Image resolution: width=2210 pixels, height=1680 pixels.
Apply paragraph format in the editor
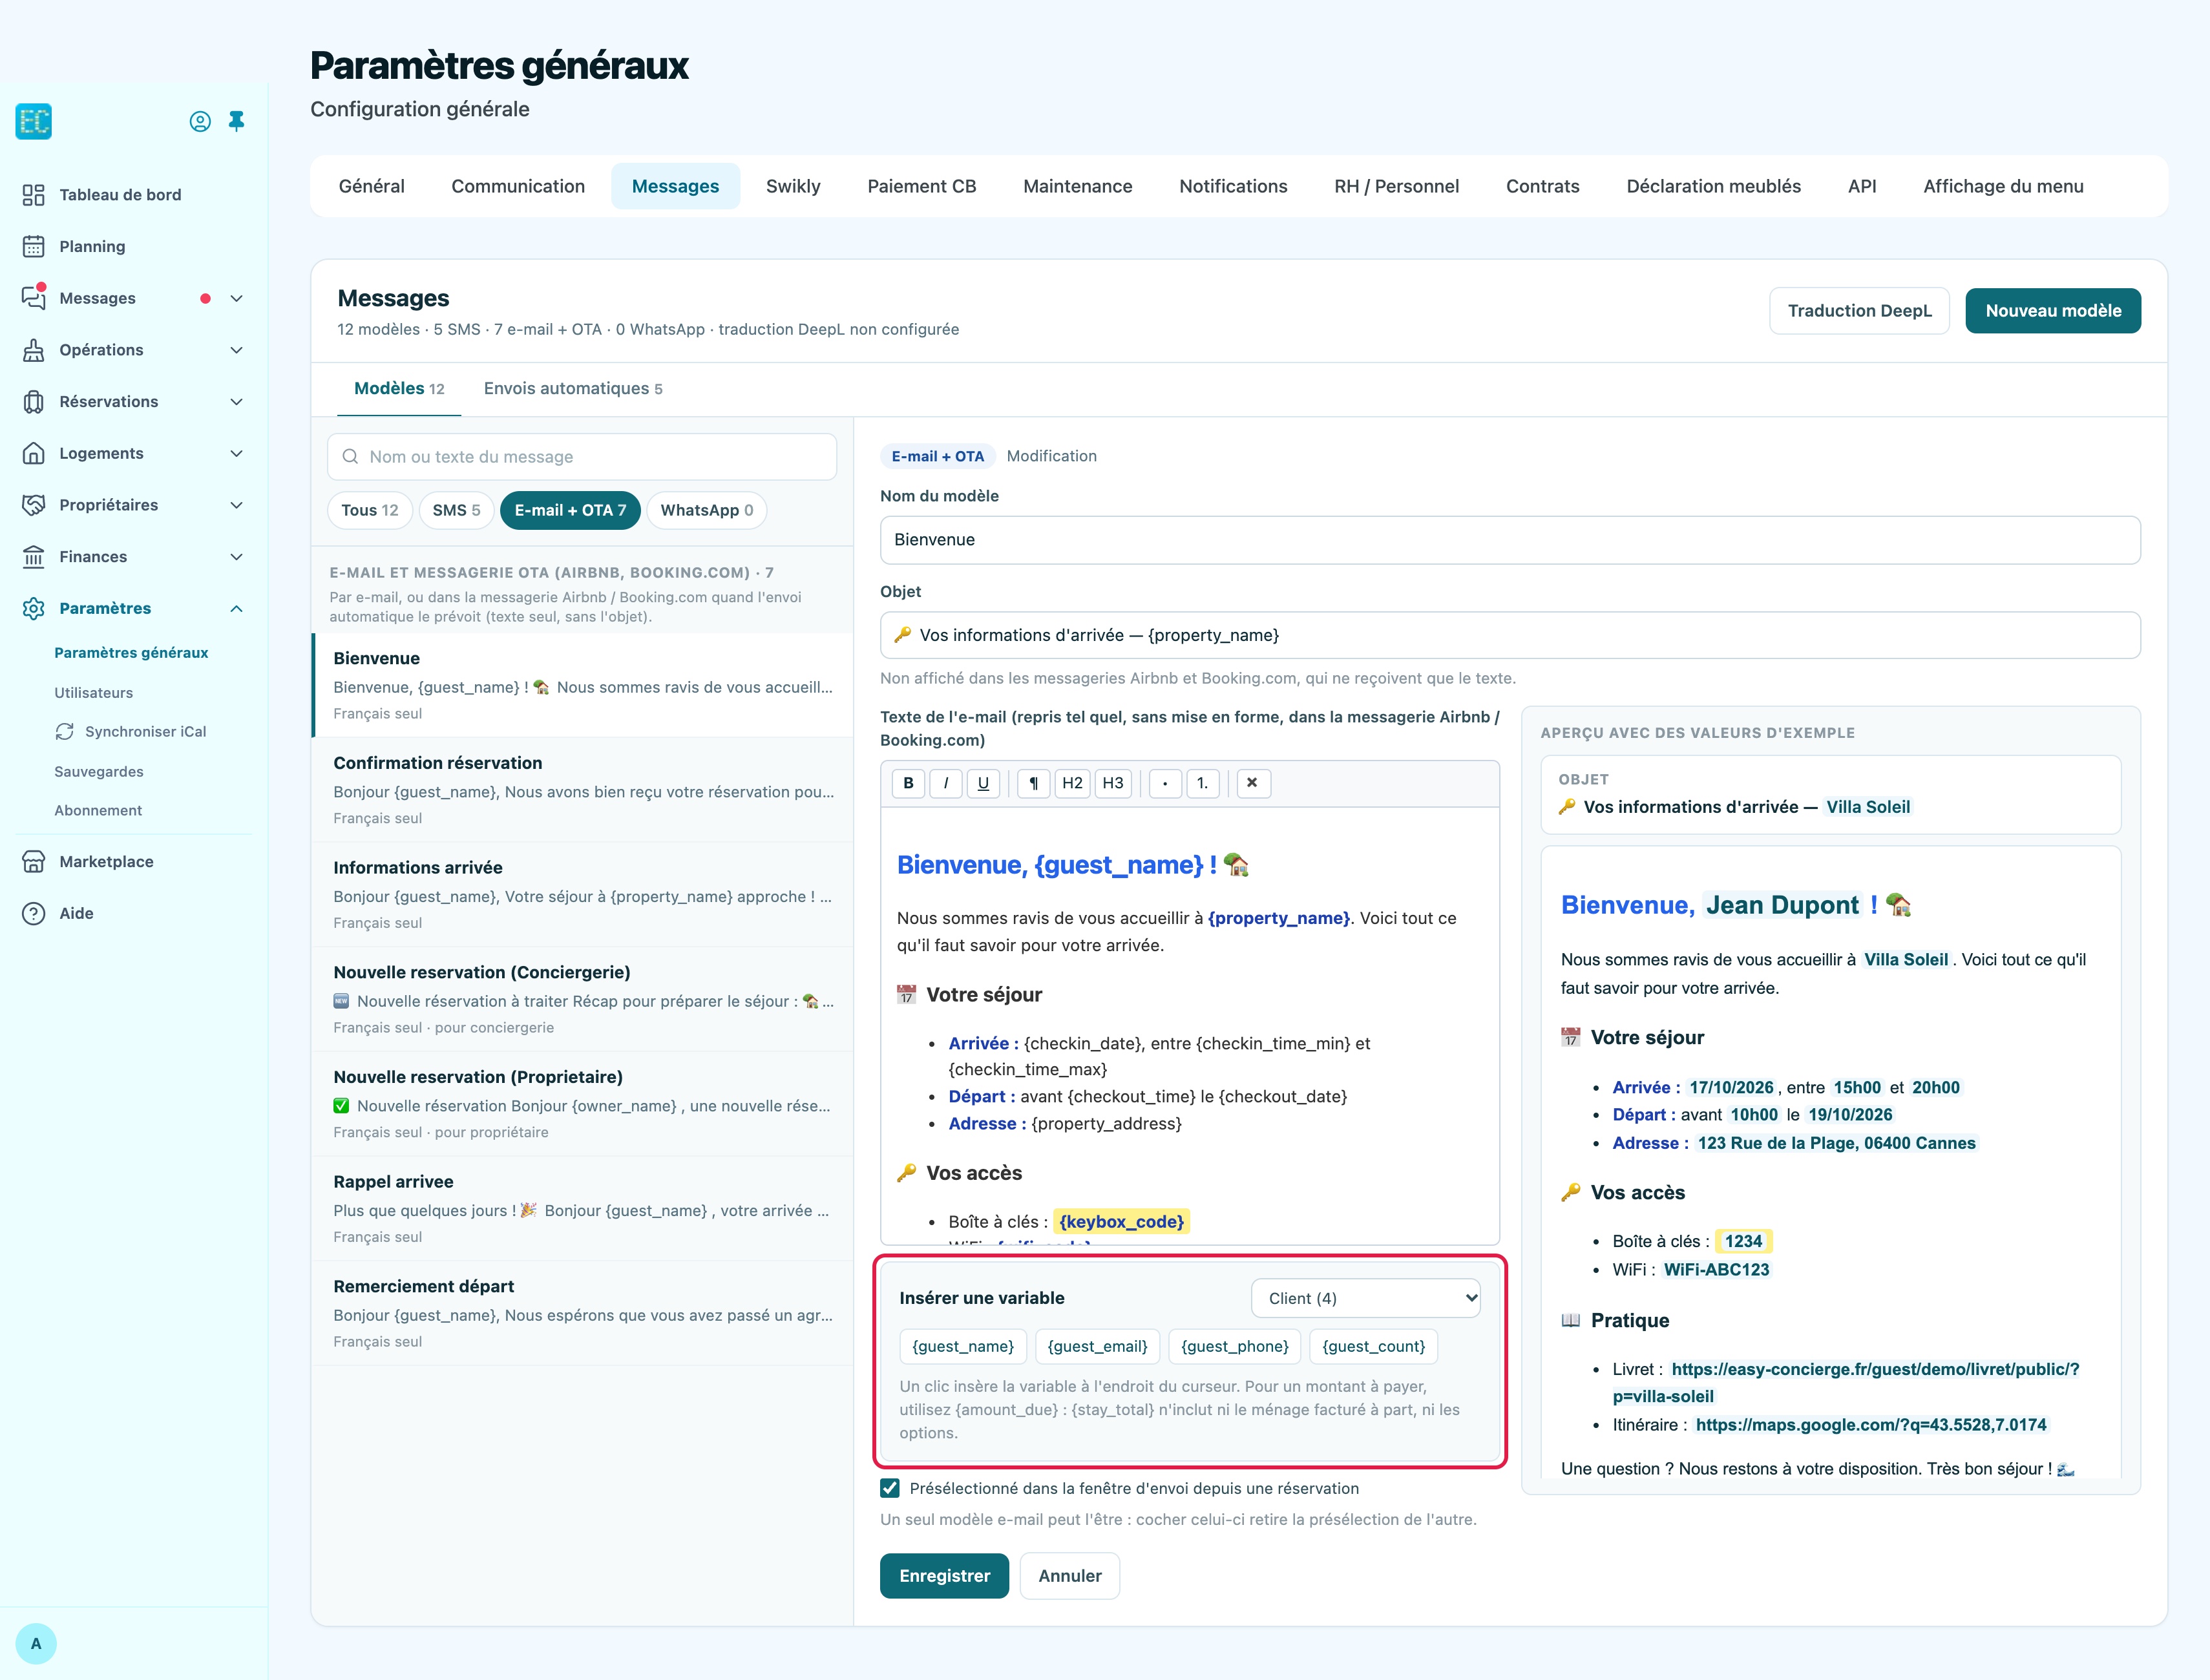(1034, 783)
